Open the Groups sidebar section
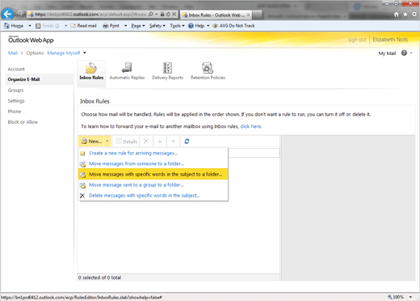 click(x=15, y=91)
